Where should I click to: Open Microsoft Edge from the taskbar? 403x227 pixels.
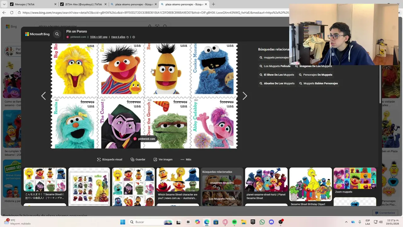click(x=207, y=222)
